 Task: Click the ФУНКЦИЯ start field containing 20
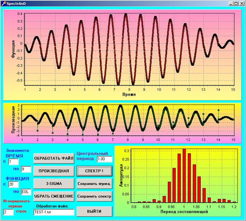click(x=13, y=185)
